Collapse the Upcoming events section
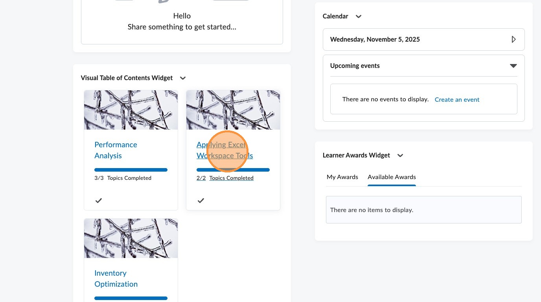The image size is (541, 302). point(513,66)
